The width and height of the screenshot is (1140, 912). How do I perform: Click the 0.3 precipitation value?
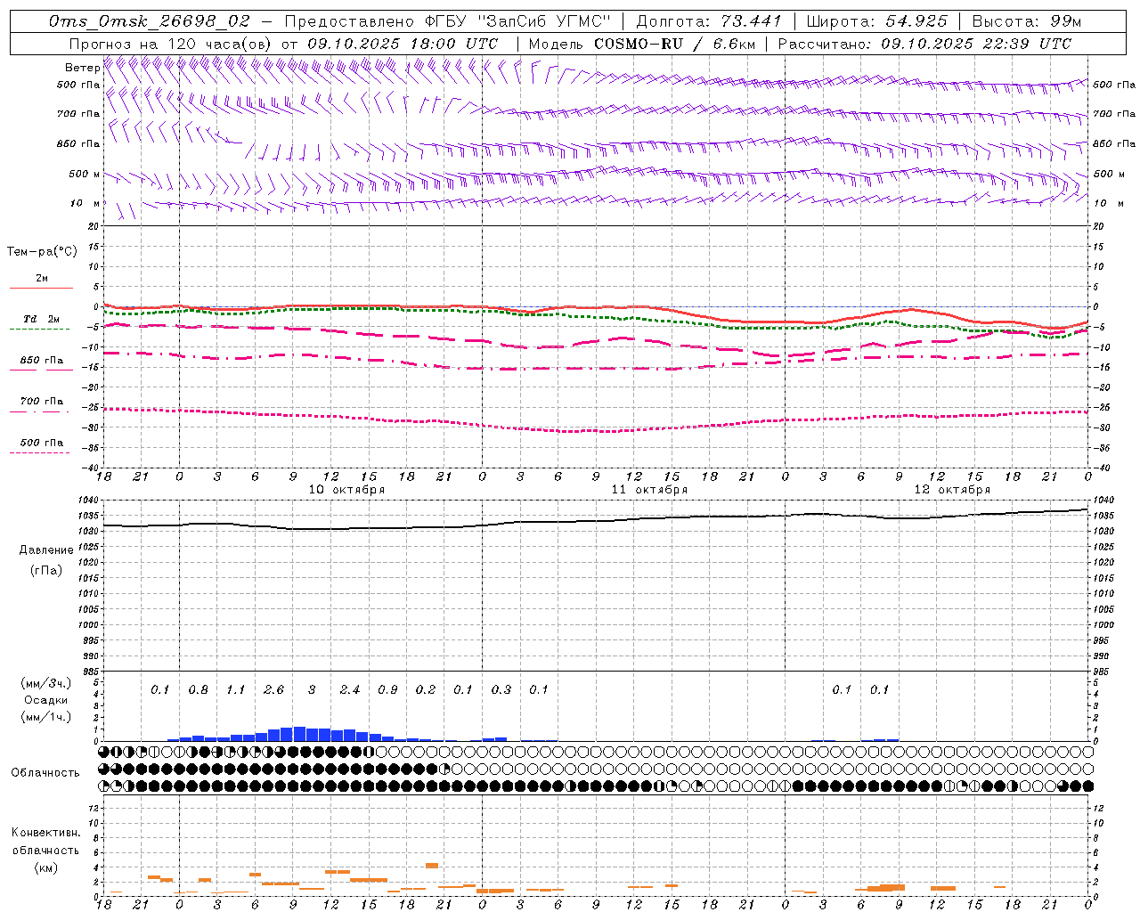click(501, 690)
